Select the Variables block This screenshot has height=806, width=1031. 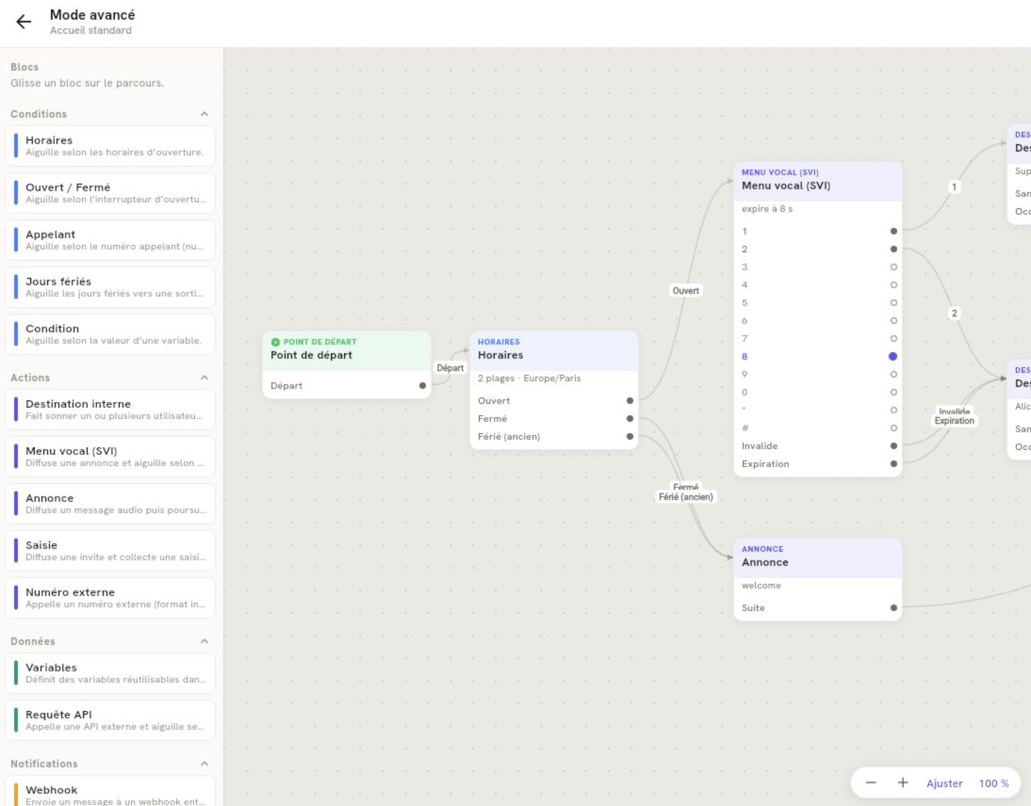(110, 673)
